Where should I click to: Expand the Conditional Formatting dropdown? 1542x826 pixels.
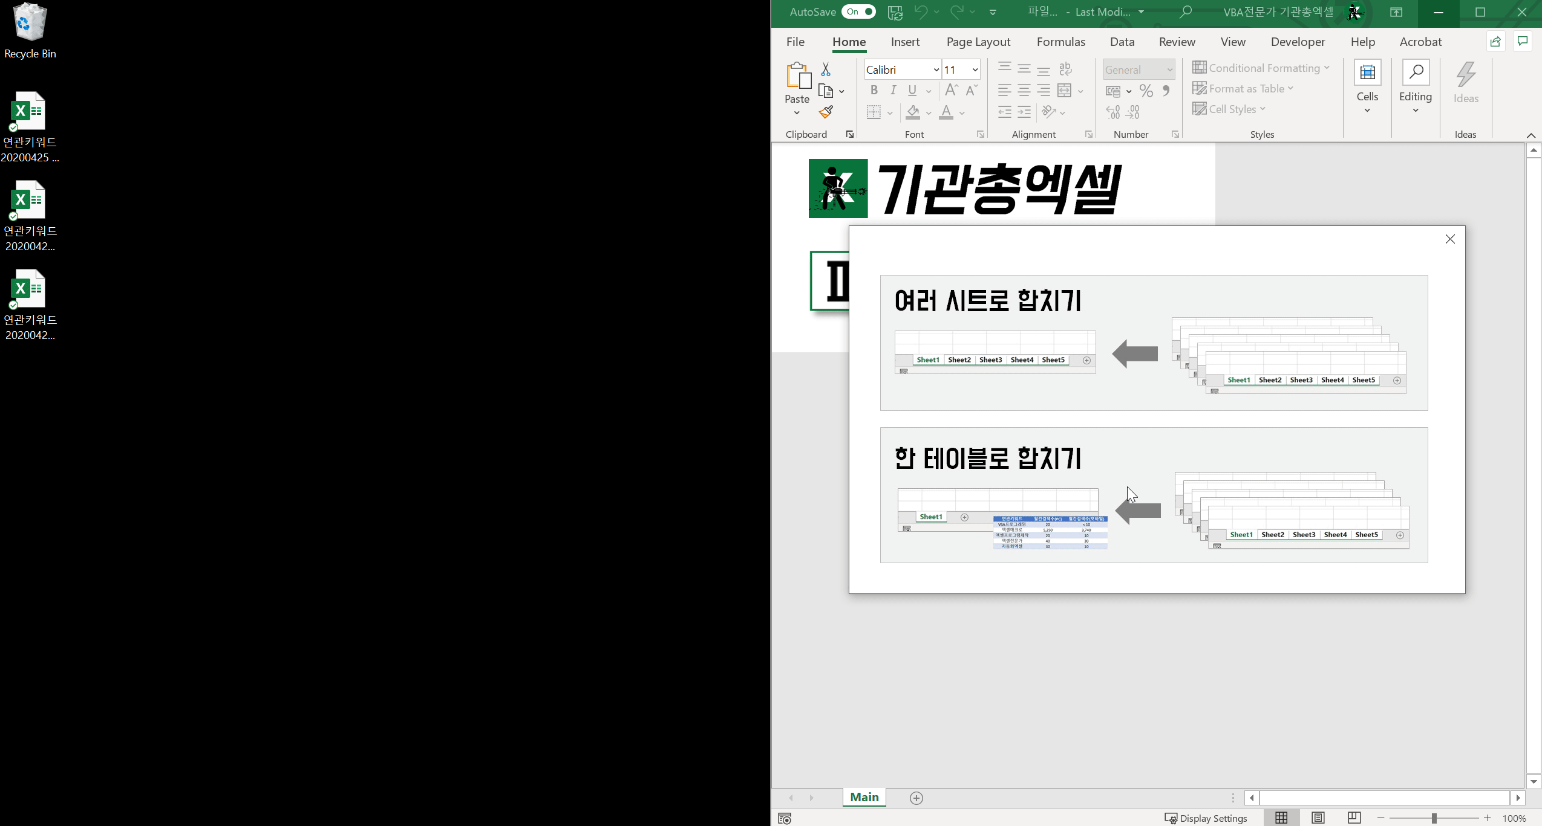1261,68
